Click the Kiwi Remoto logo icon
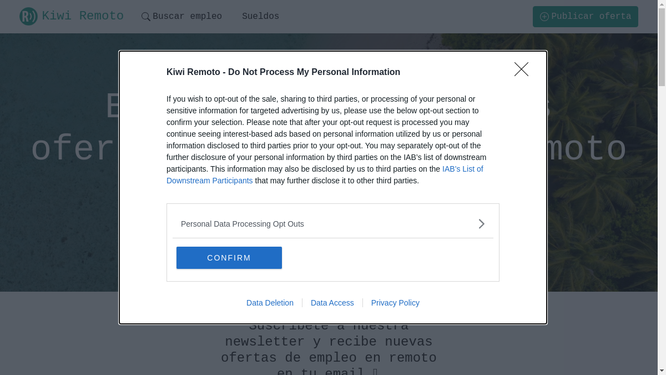Screen dimensions: 666x375 28,17
